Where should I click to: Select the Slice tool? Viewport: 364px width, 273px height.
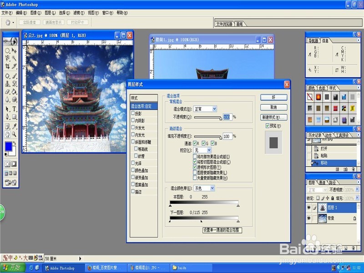(14, 66)
